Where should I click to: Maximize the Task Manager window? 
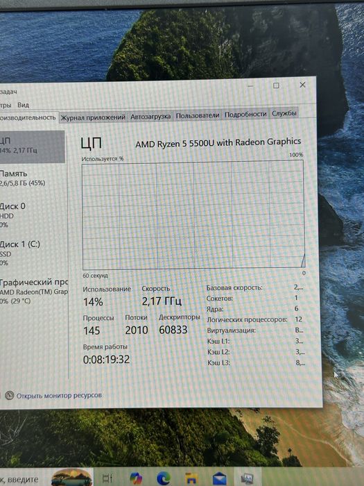coord(276,85)
